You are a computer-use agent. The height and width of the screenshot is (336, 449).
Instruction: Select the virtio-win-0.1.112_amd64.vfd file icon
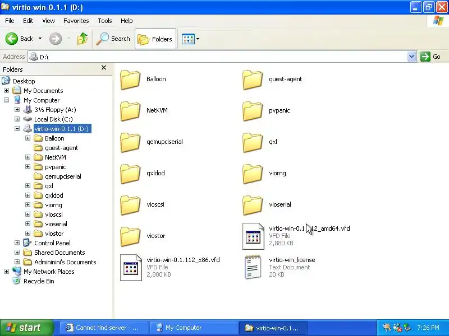click(x=253, y=236)
